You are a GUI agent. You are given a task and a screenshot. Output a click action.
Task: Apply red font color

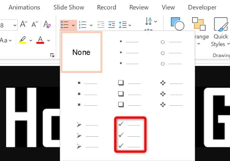(40, 40)
